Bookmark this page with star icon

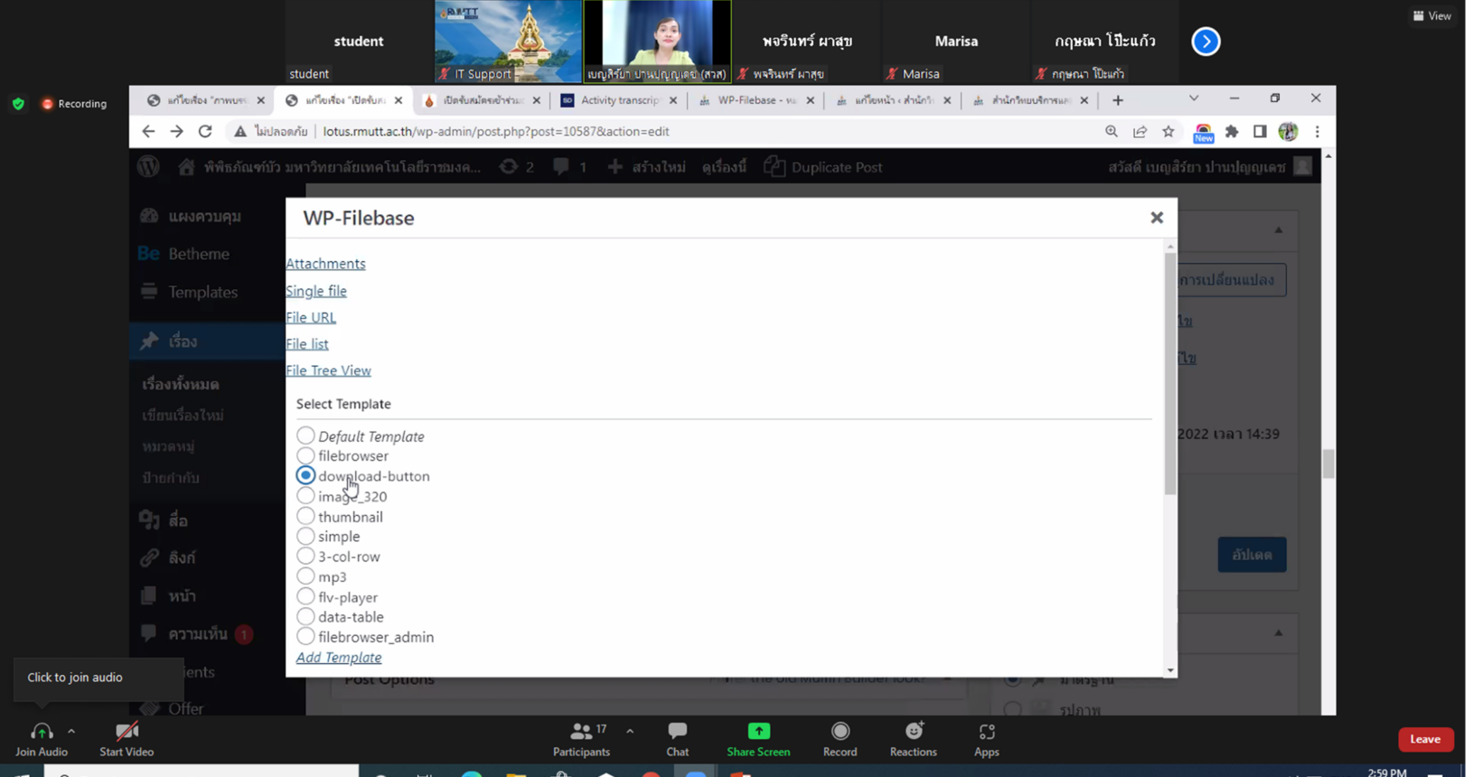coord(1168,132)
